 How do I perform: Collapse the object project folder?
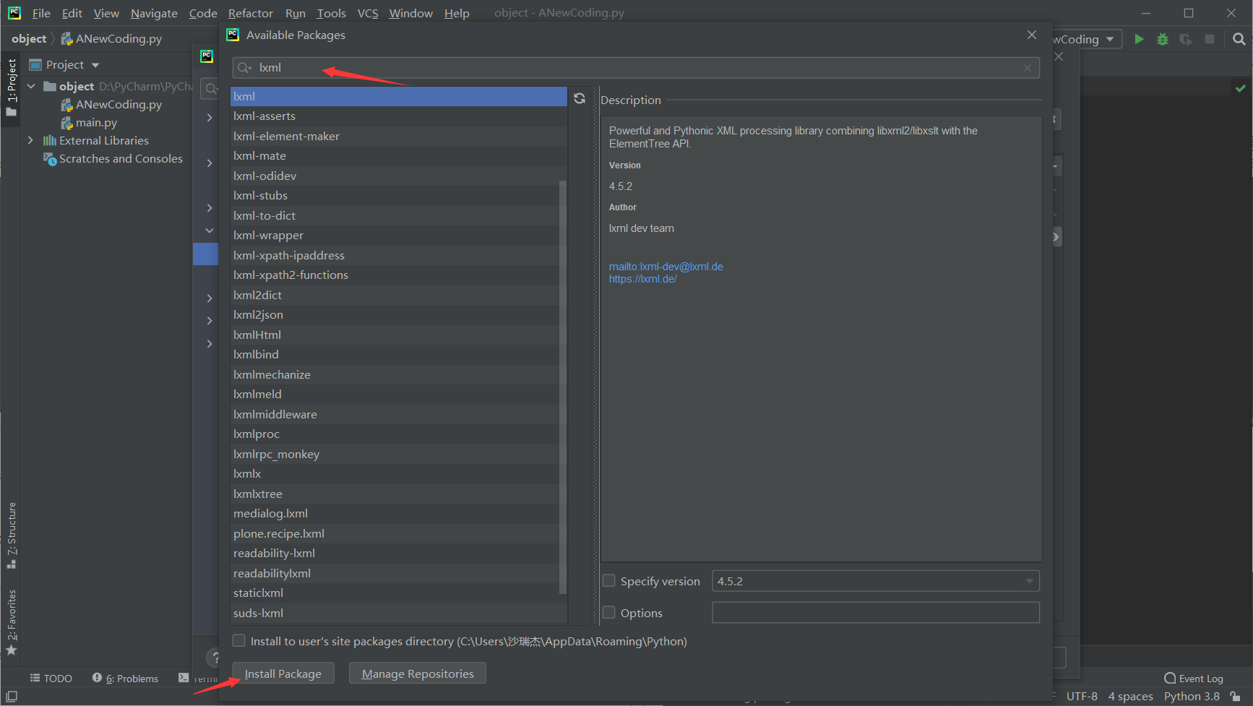[x=31, y=87]
